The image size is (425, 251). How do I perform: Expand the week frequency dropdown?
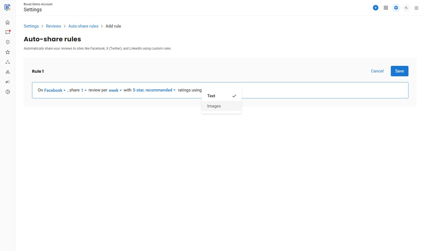pos(115,90)
